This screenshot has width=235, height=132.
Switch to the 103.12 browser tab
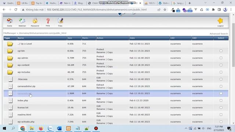[x=150, y=3]
